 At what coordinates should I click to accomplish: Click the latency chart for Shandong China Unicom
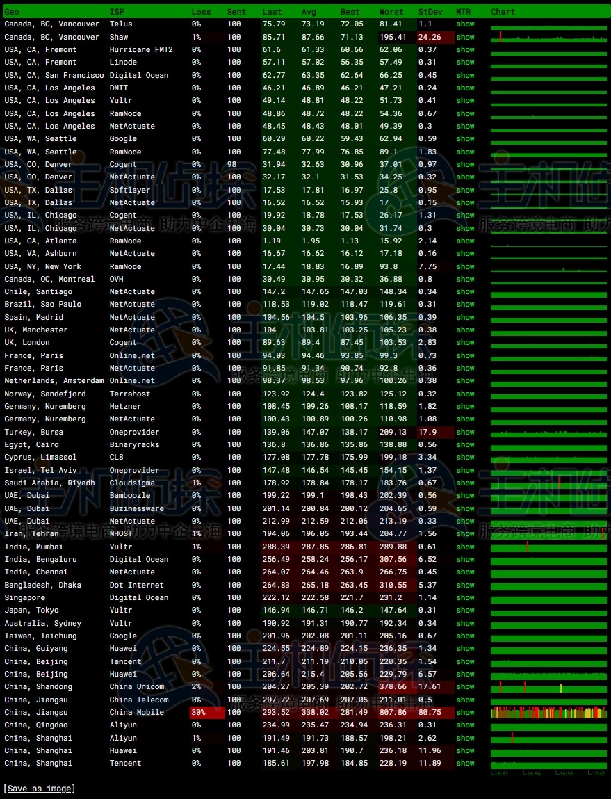coord(548,687)
